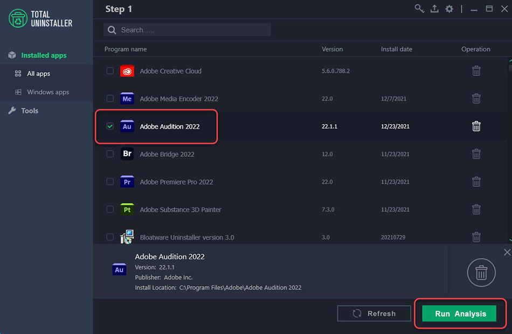This screenshot has width=512, height=334.
Task: Click the Run Analysis button
Action: 459,314
